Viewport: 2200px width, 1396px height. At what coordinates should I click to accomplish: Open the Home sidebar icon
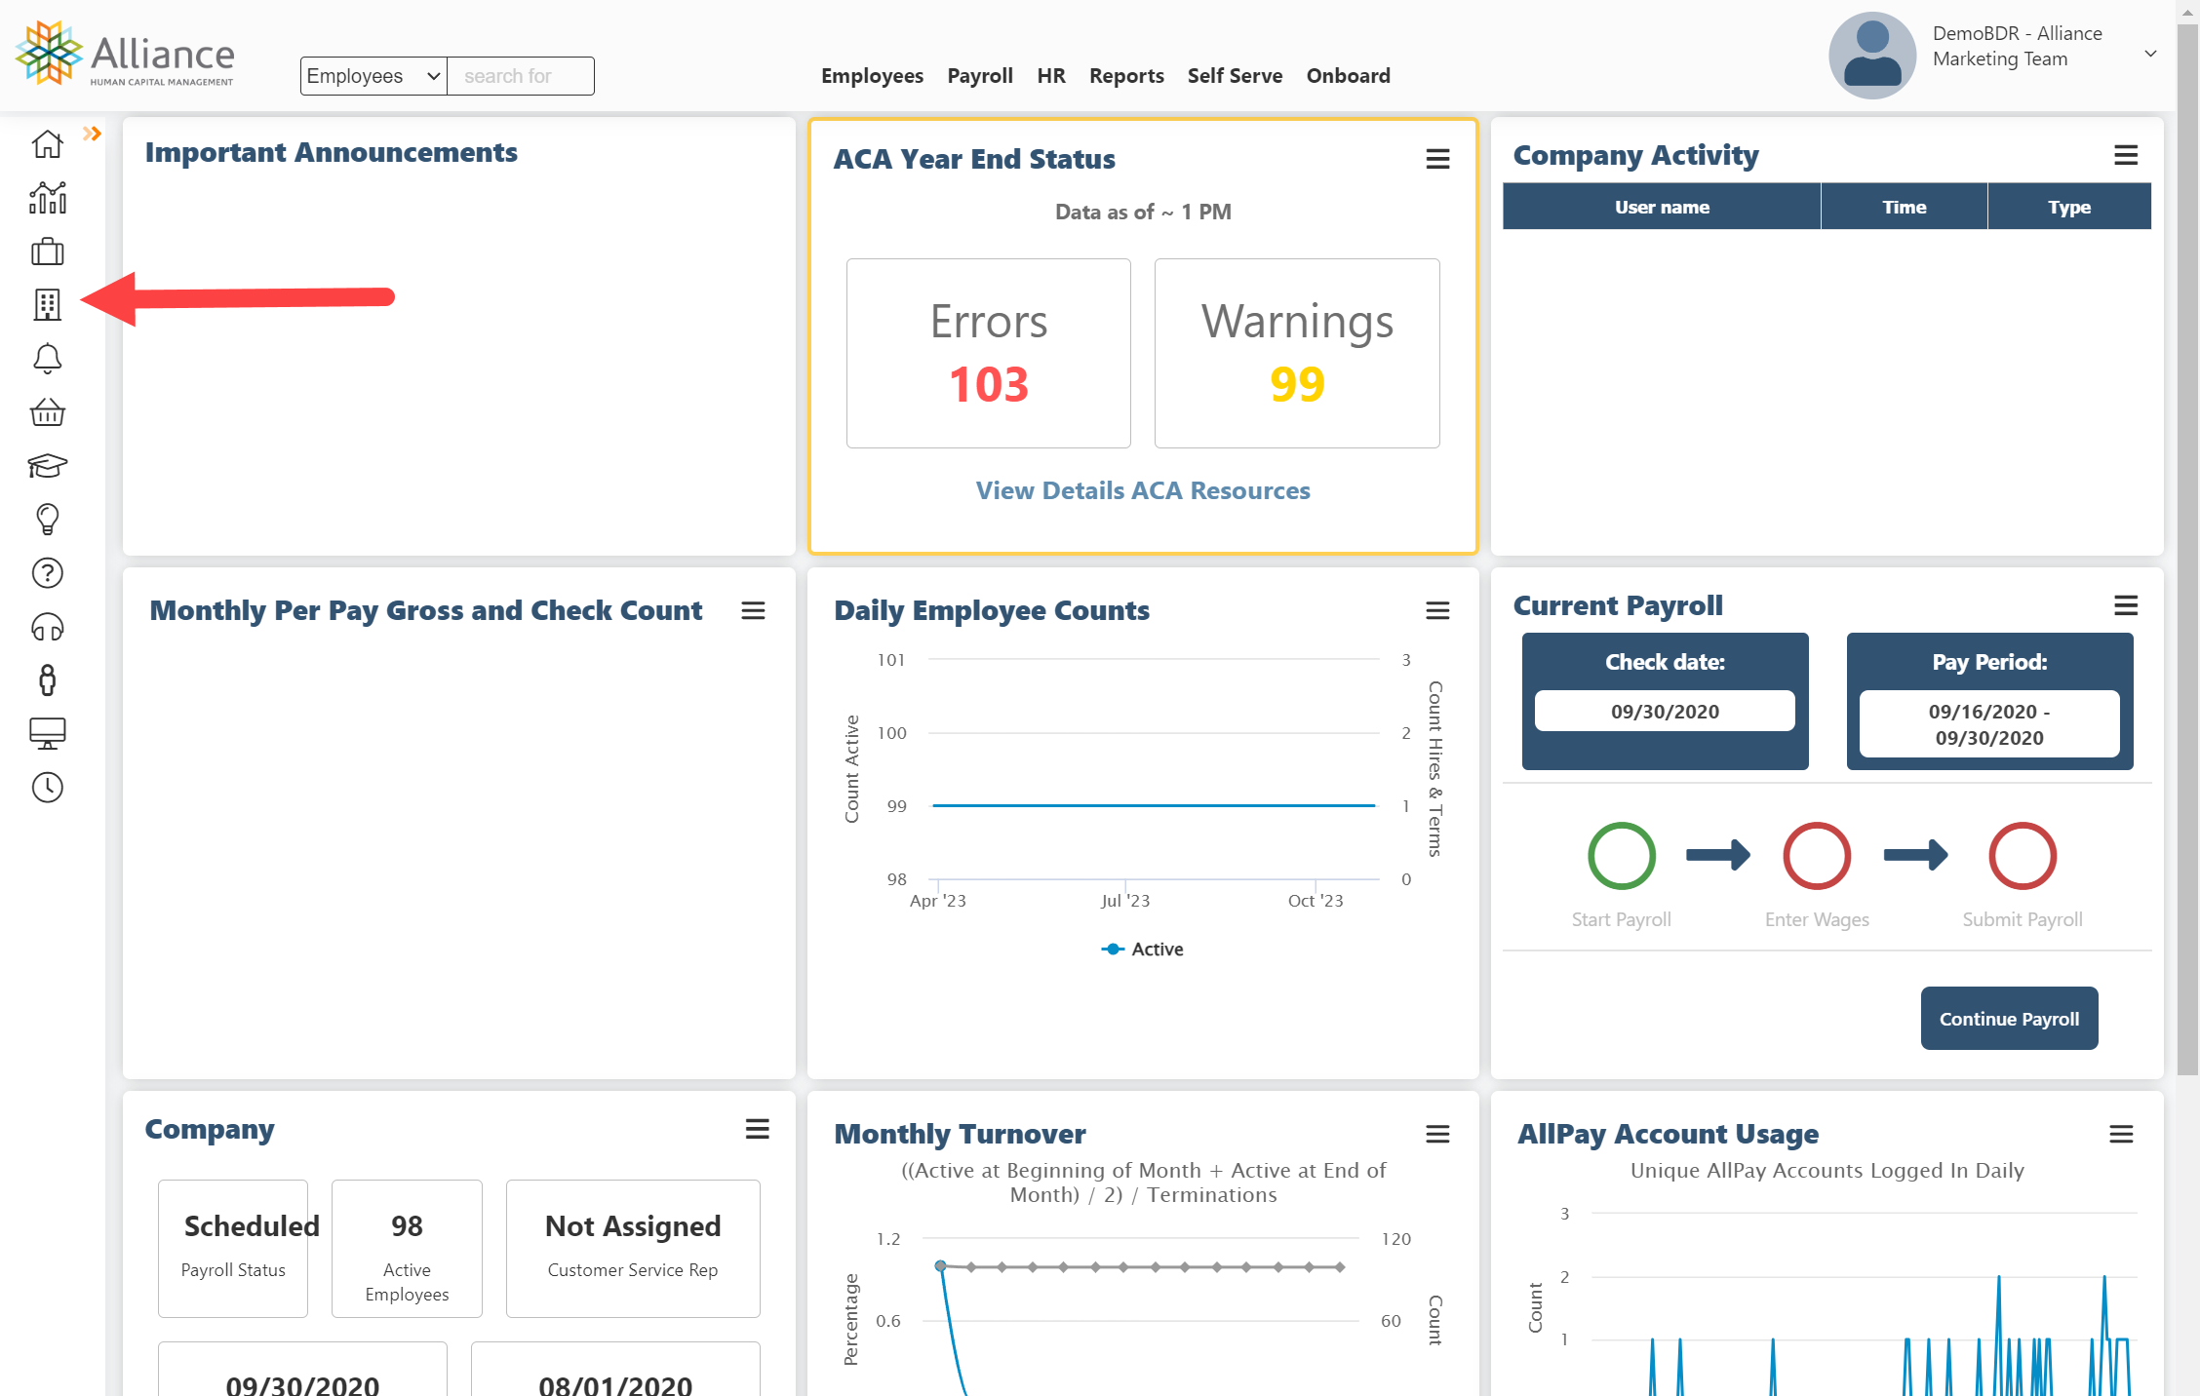pyautogui.click(x=47, y=144)
